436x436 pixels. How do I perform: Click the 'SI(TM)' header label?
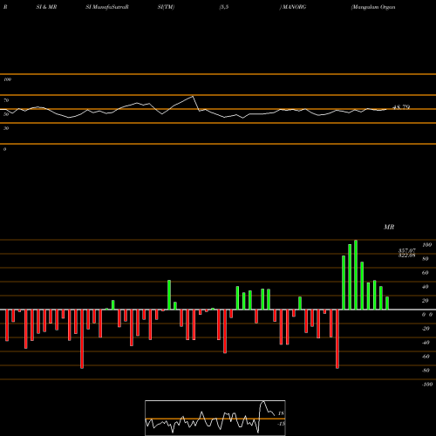pos(166,7)
